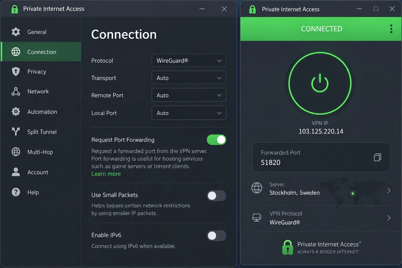
Task: Click the CONNECTED status label
Action: [322, 29]
